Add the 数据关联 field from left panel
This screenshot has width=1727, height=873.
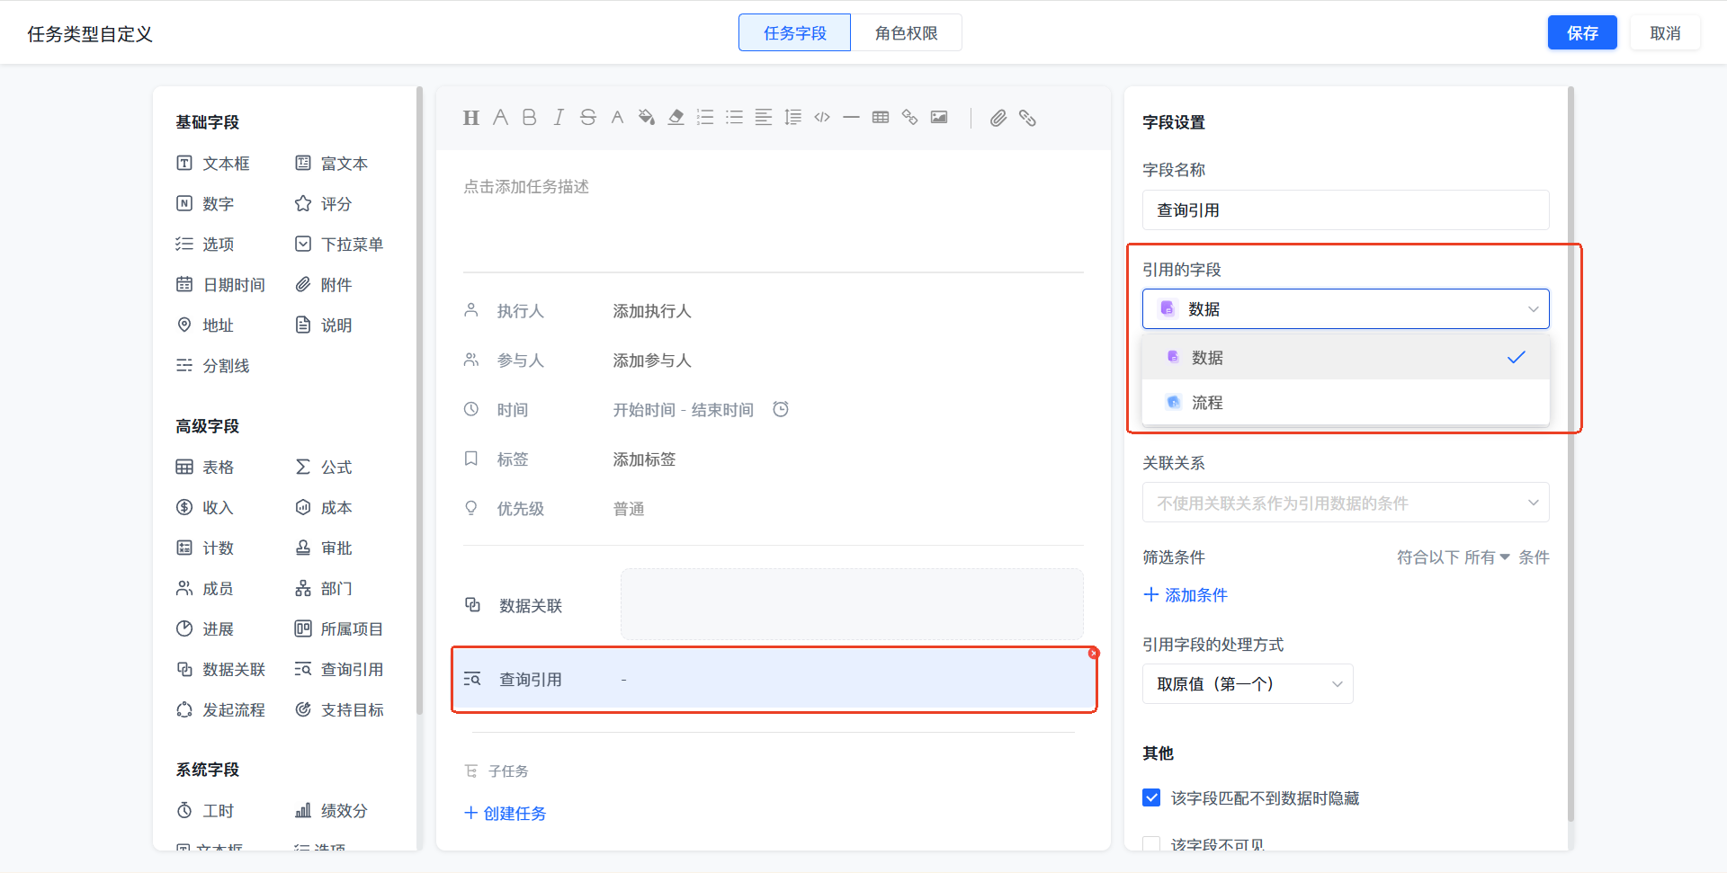tap(220, 670)
